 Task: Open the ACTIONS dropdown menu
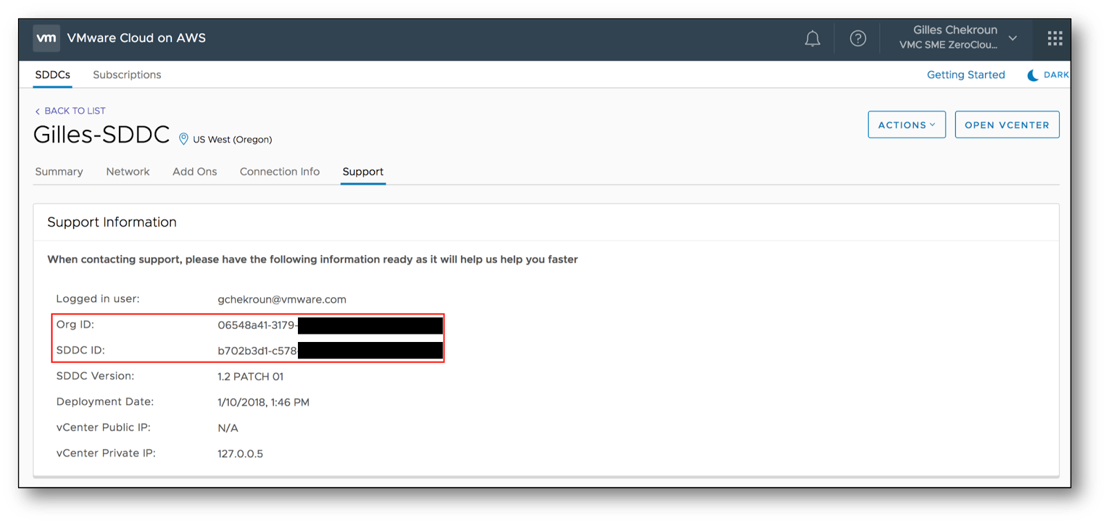906,125
